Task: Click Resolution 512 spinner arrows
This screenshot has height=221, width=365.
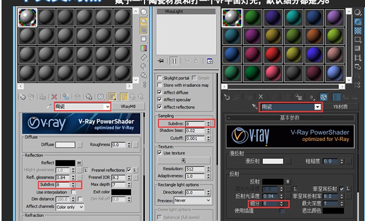Action: point(208,169)
